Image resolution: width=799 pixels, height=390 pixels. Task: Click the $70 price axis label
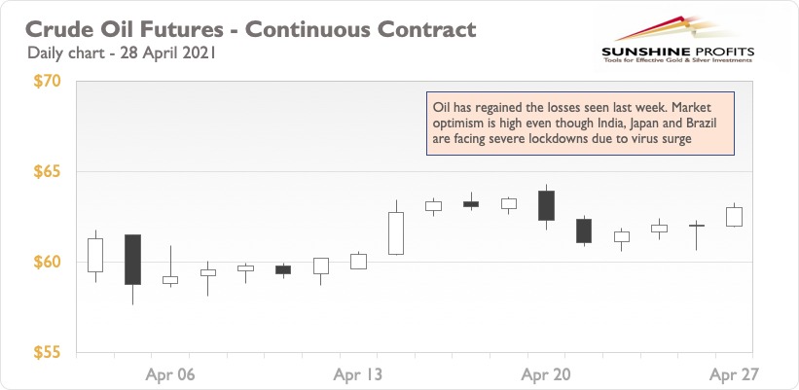[47, 82]
